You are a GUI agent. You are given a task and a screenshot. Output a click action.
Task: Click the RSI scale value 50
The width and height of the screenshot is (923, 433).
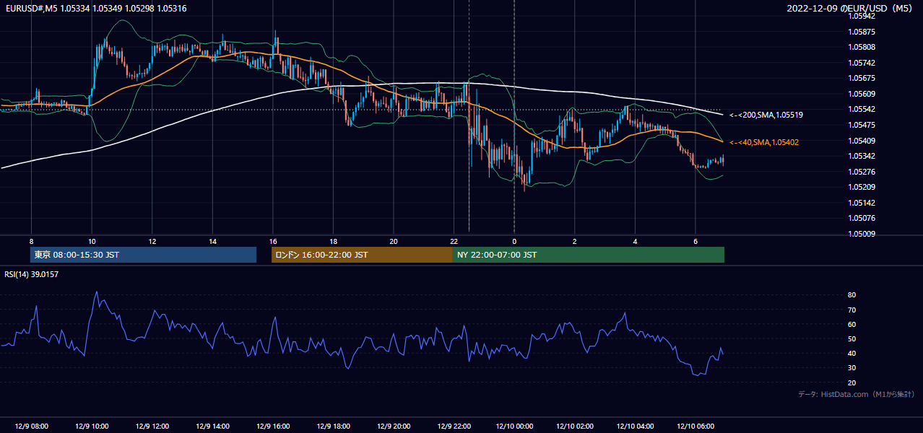tap(852, 339)
